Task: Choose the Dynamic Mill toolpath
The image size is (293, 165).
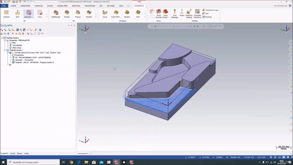Action: pyautogui.click(x=28, y=14)
